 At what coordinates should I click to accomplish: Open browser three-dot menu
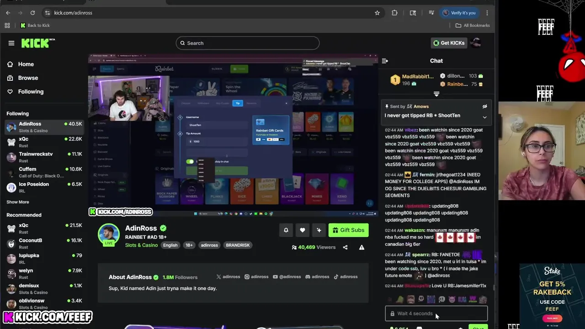487,13
